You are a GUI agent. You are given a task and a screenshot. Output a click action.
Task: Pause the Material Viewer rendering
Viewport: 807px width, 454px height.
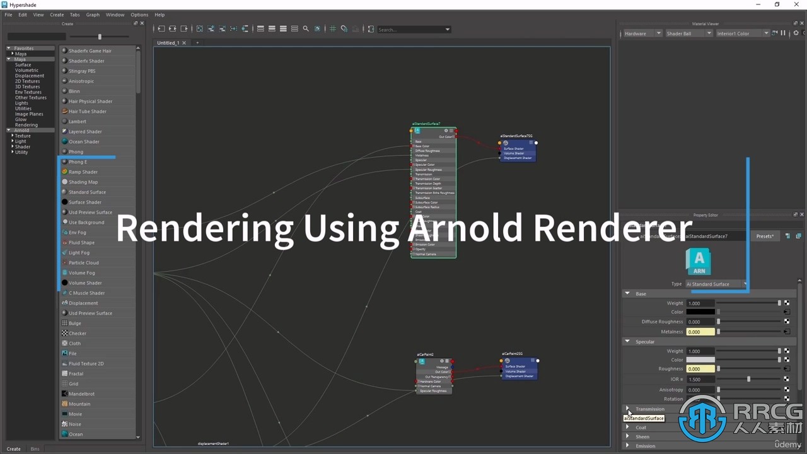tap(783, 33)
